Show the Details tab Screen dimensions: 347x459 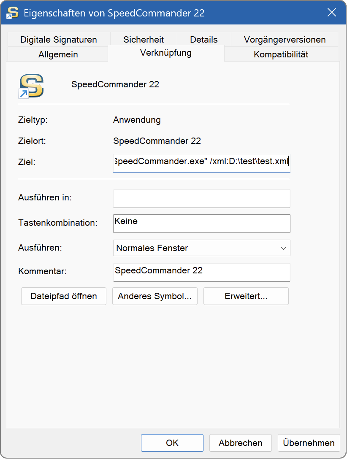click(x=203, y=39)
